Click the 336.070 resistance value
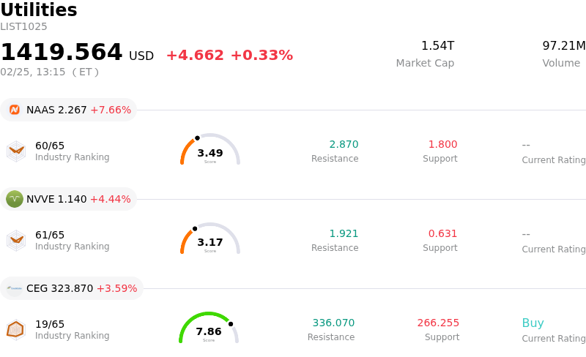The width and height of the screenshot is (586, 357). coord(333,323)
